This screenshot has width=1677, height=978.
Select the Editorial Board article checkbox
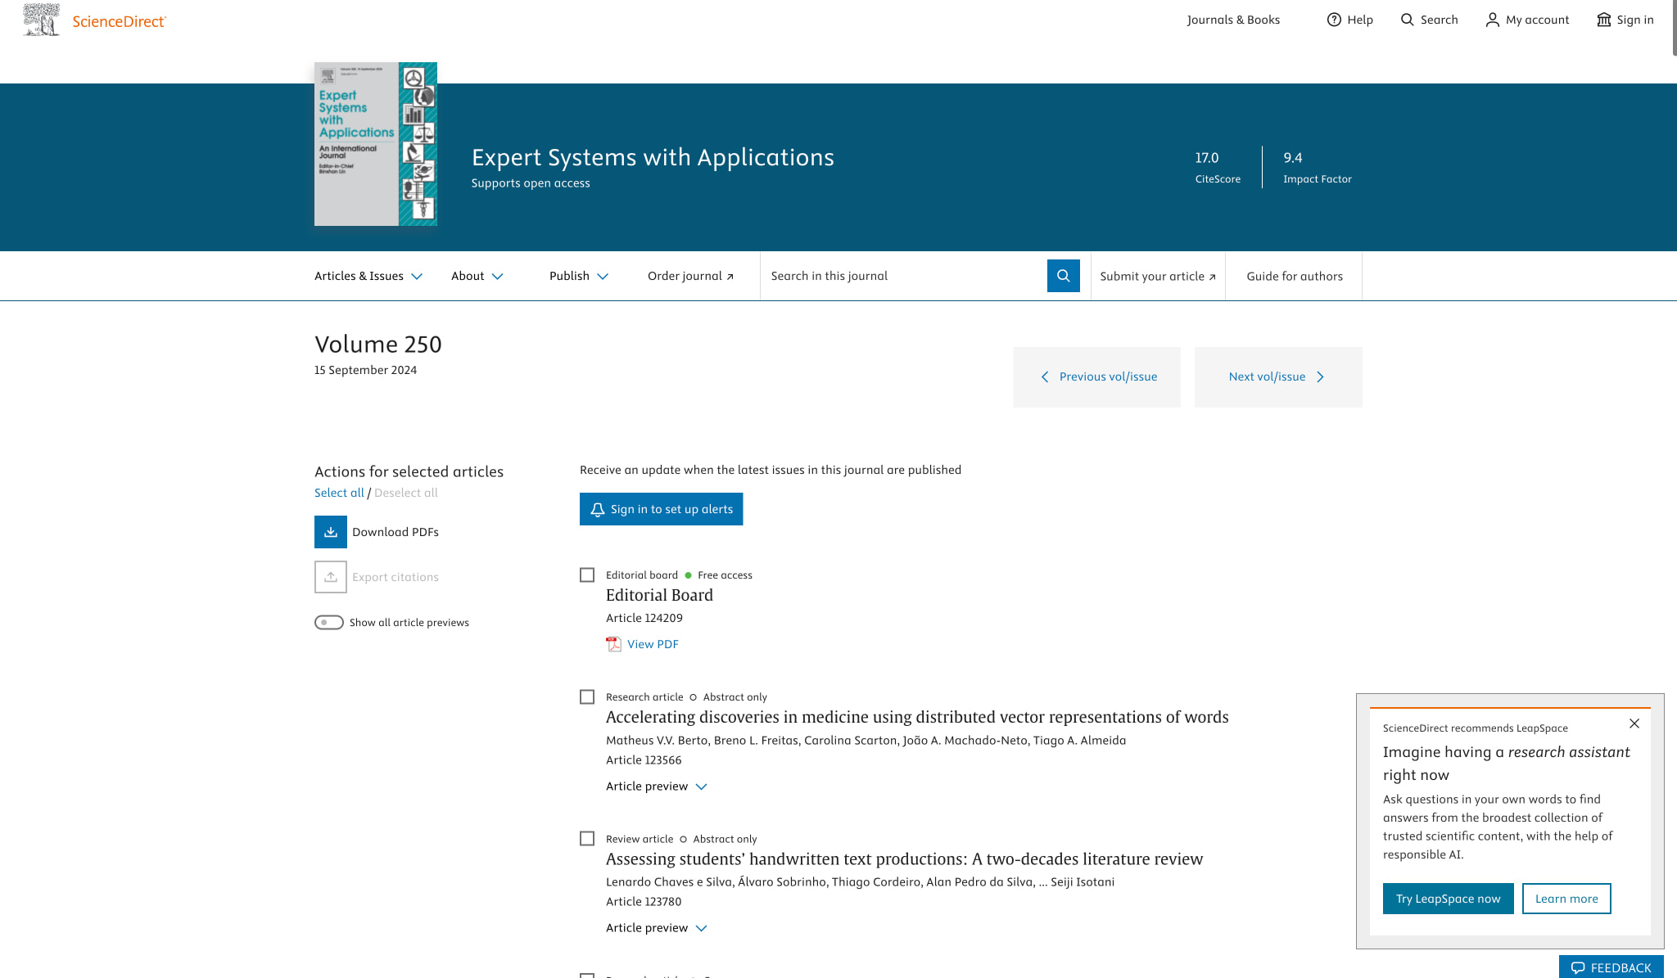tap(587, 575)
